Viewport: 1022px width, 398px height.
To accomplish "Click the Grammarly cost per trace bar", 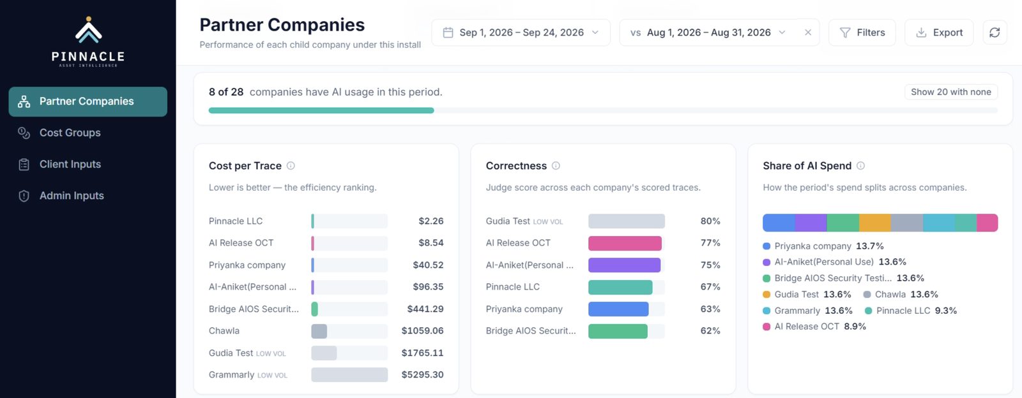I will coord(349,375).
